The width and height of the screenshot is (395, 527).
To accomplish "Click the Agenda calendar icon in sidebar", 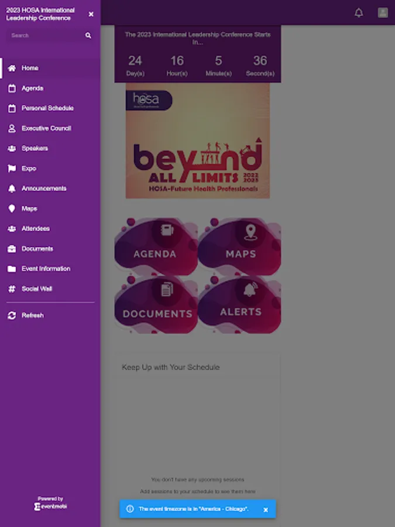I will pyautogui.click(x=12, y=88).
